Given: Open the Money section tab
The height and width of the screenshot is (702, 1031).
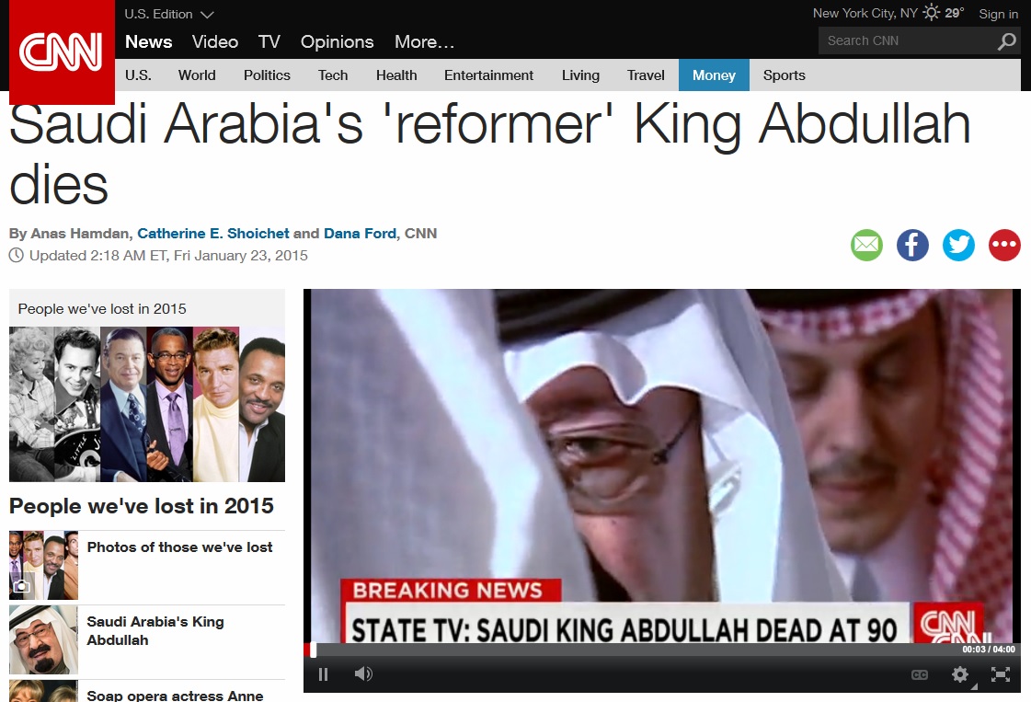Looking at the screenshot, I should point(714,75).
